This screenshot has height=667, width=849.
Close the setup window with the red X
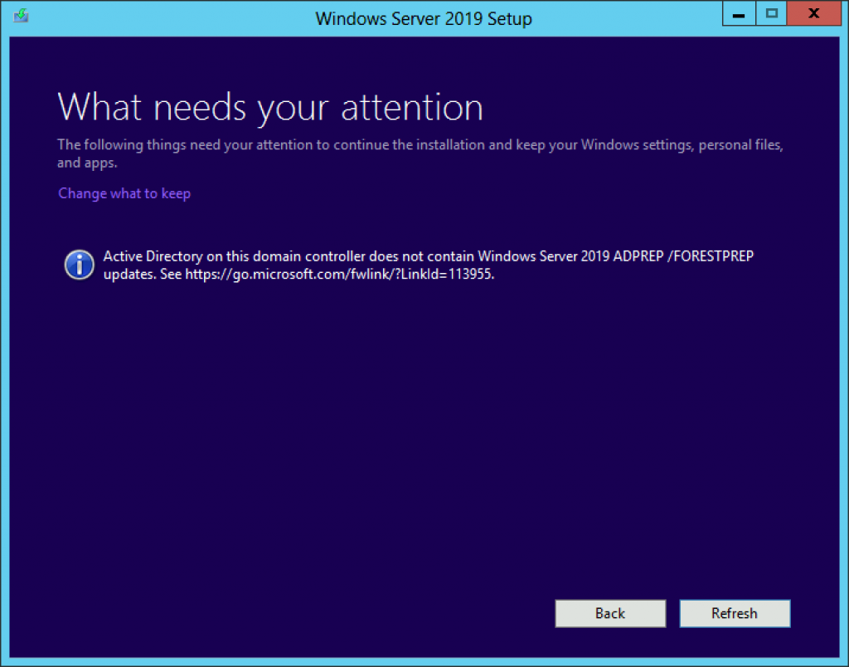click(813, 14)
